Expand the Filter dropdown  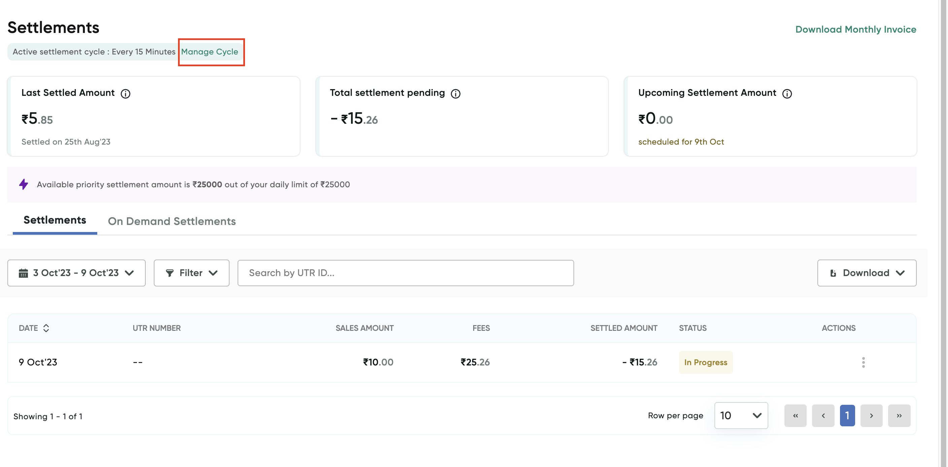point(191,273)
